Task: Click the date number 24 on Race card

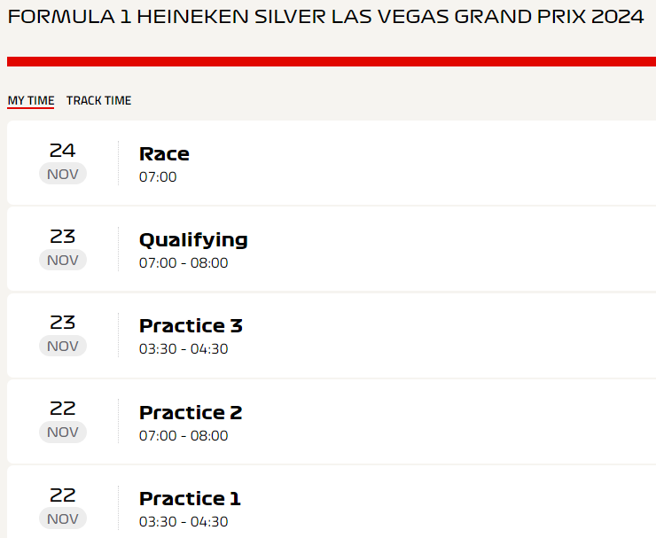Action: (x=63, y=151)
